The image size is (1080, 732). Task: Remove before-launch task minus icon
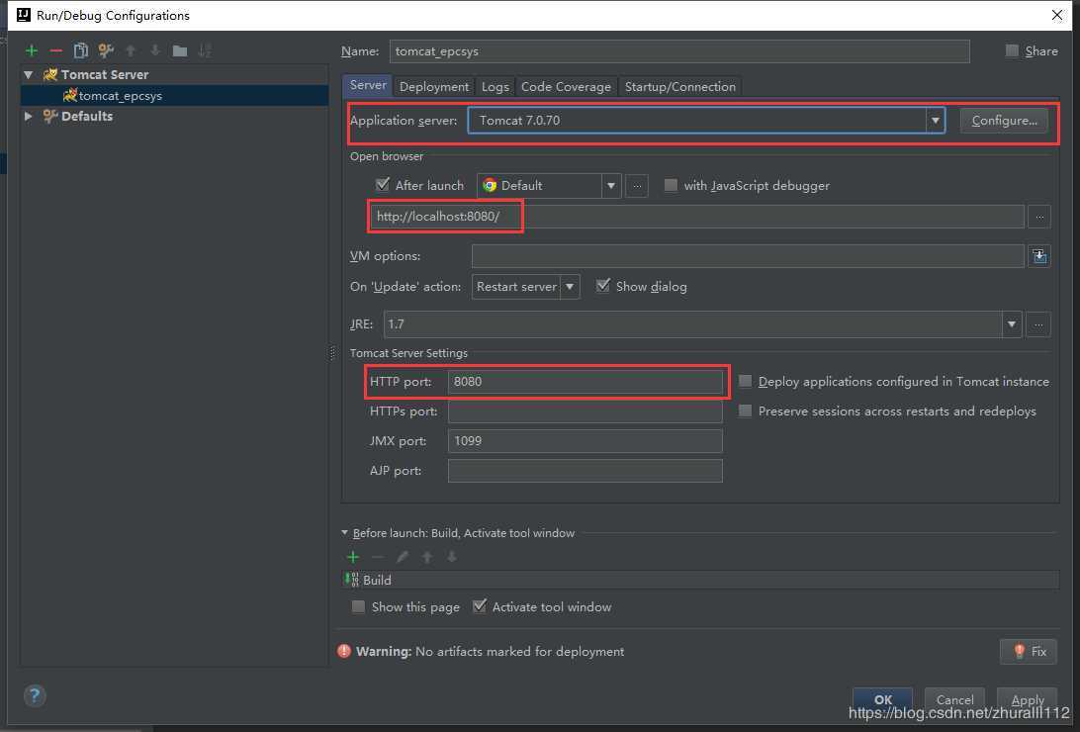tap(378, 557)
